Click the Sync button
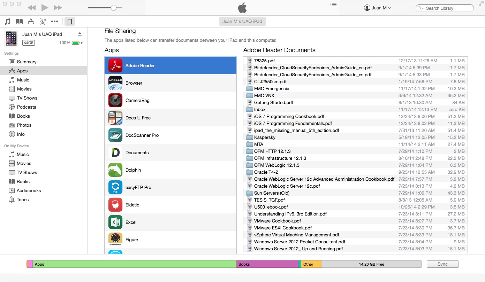Screen dimensions: 485x282 coord(442,264)
